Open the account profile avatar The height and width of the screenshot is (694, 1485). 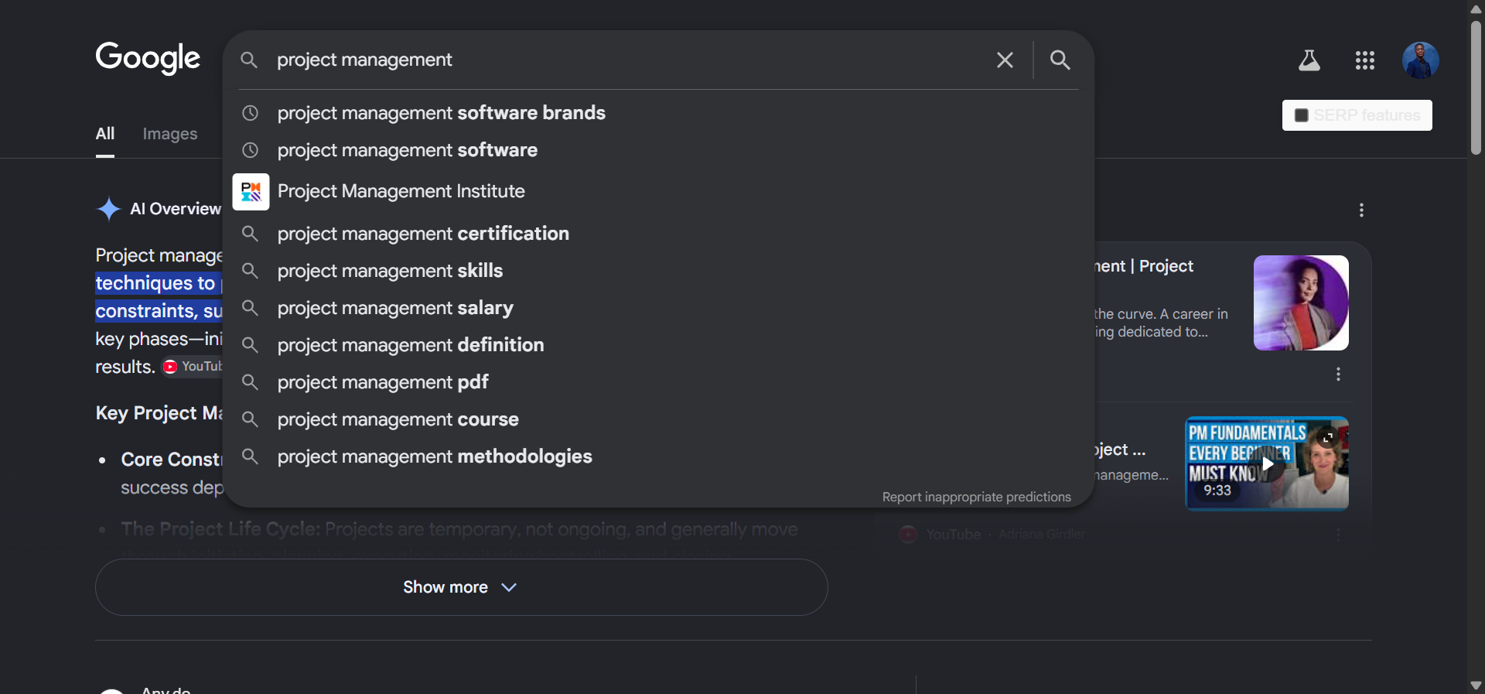coord(1421,60)
